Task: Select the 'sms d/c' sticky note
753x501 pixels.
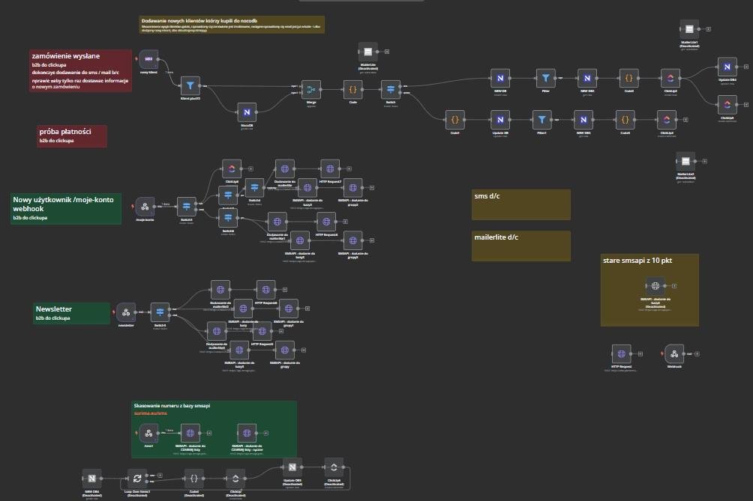Action: (521, 204)
